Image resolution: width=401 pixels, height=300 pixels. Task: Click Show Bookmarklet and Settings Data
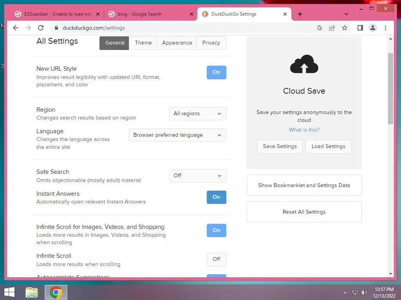coord(304,185)
